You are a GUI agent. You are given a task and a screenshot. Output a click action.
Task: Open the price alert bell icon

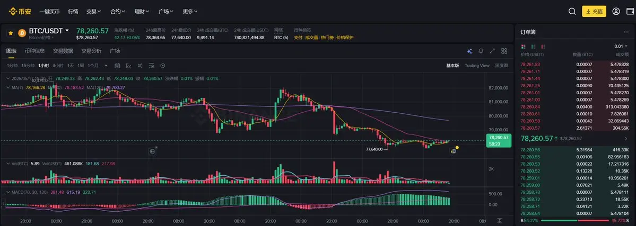[481, 51]
